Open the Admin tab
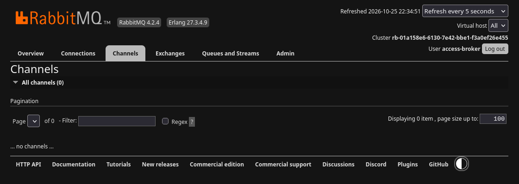Screen dimensions: 519x184 (x=285, y=53)
